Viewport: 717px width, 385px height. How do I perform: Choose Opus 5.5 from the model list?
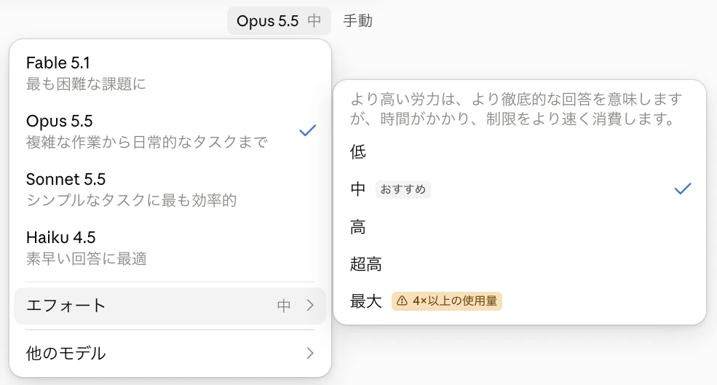point(170,131)
